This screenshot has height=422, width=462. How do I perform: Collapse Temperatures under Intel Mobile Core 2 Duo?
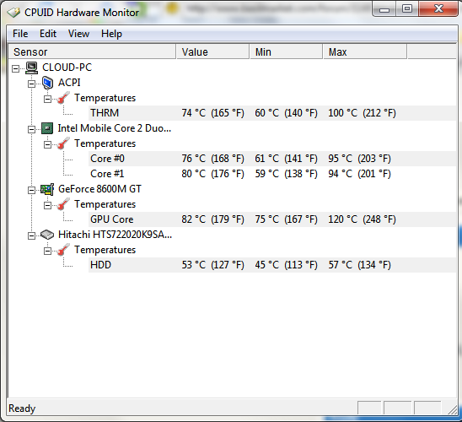click(x=47, y=144)
